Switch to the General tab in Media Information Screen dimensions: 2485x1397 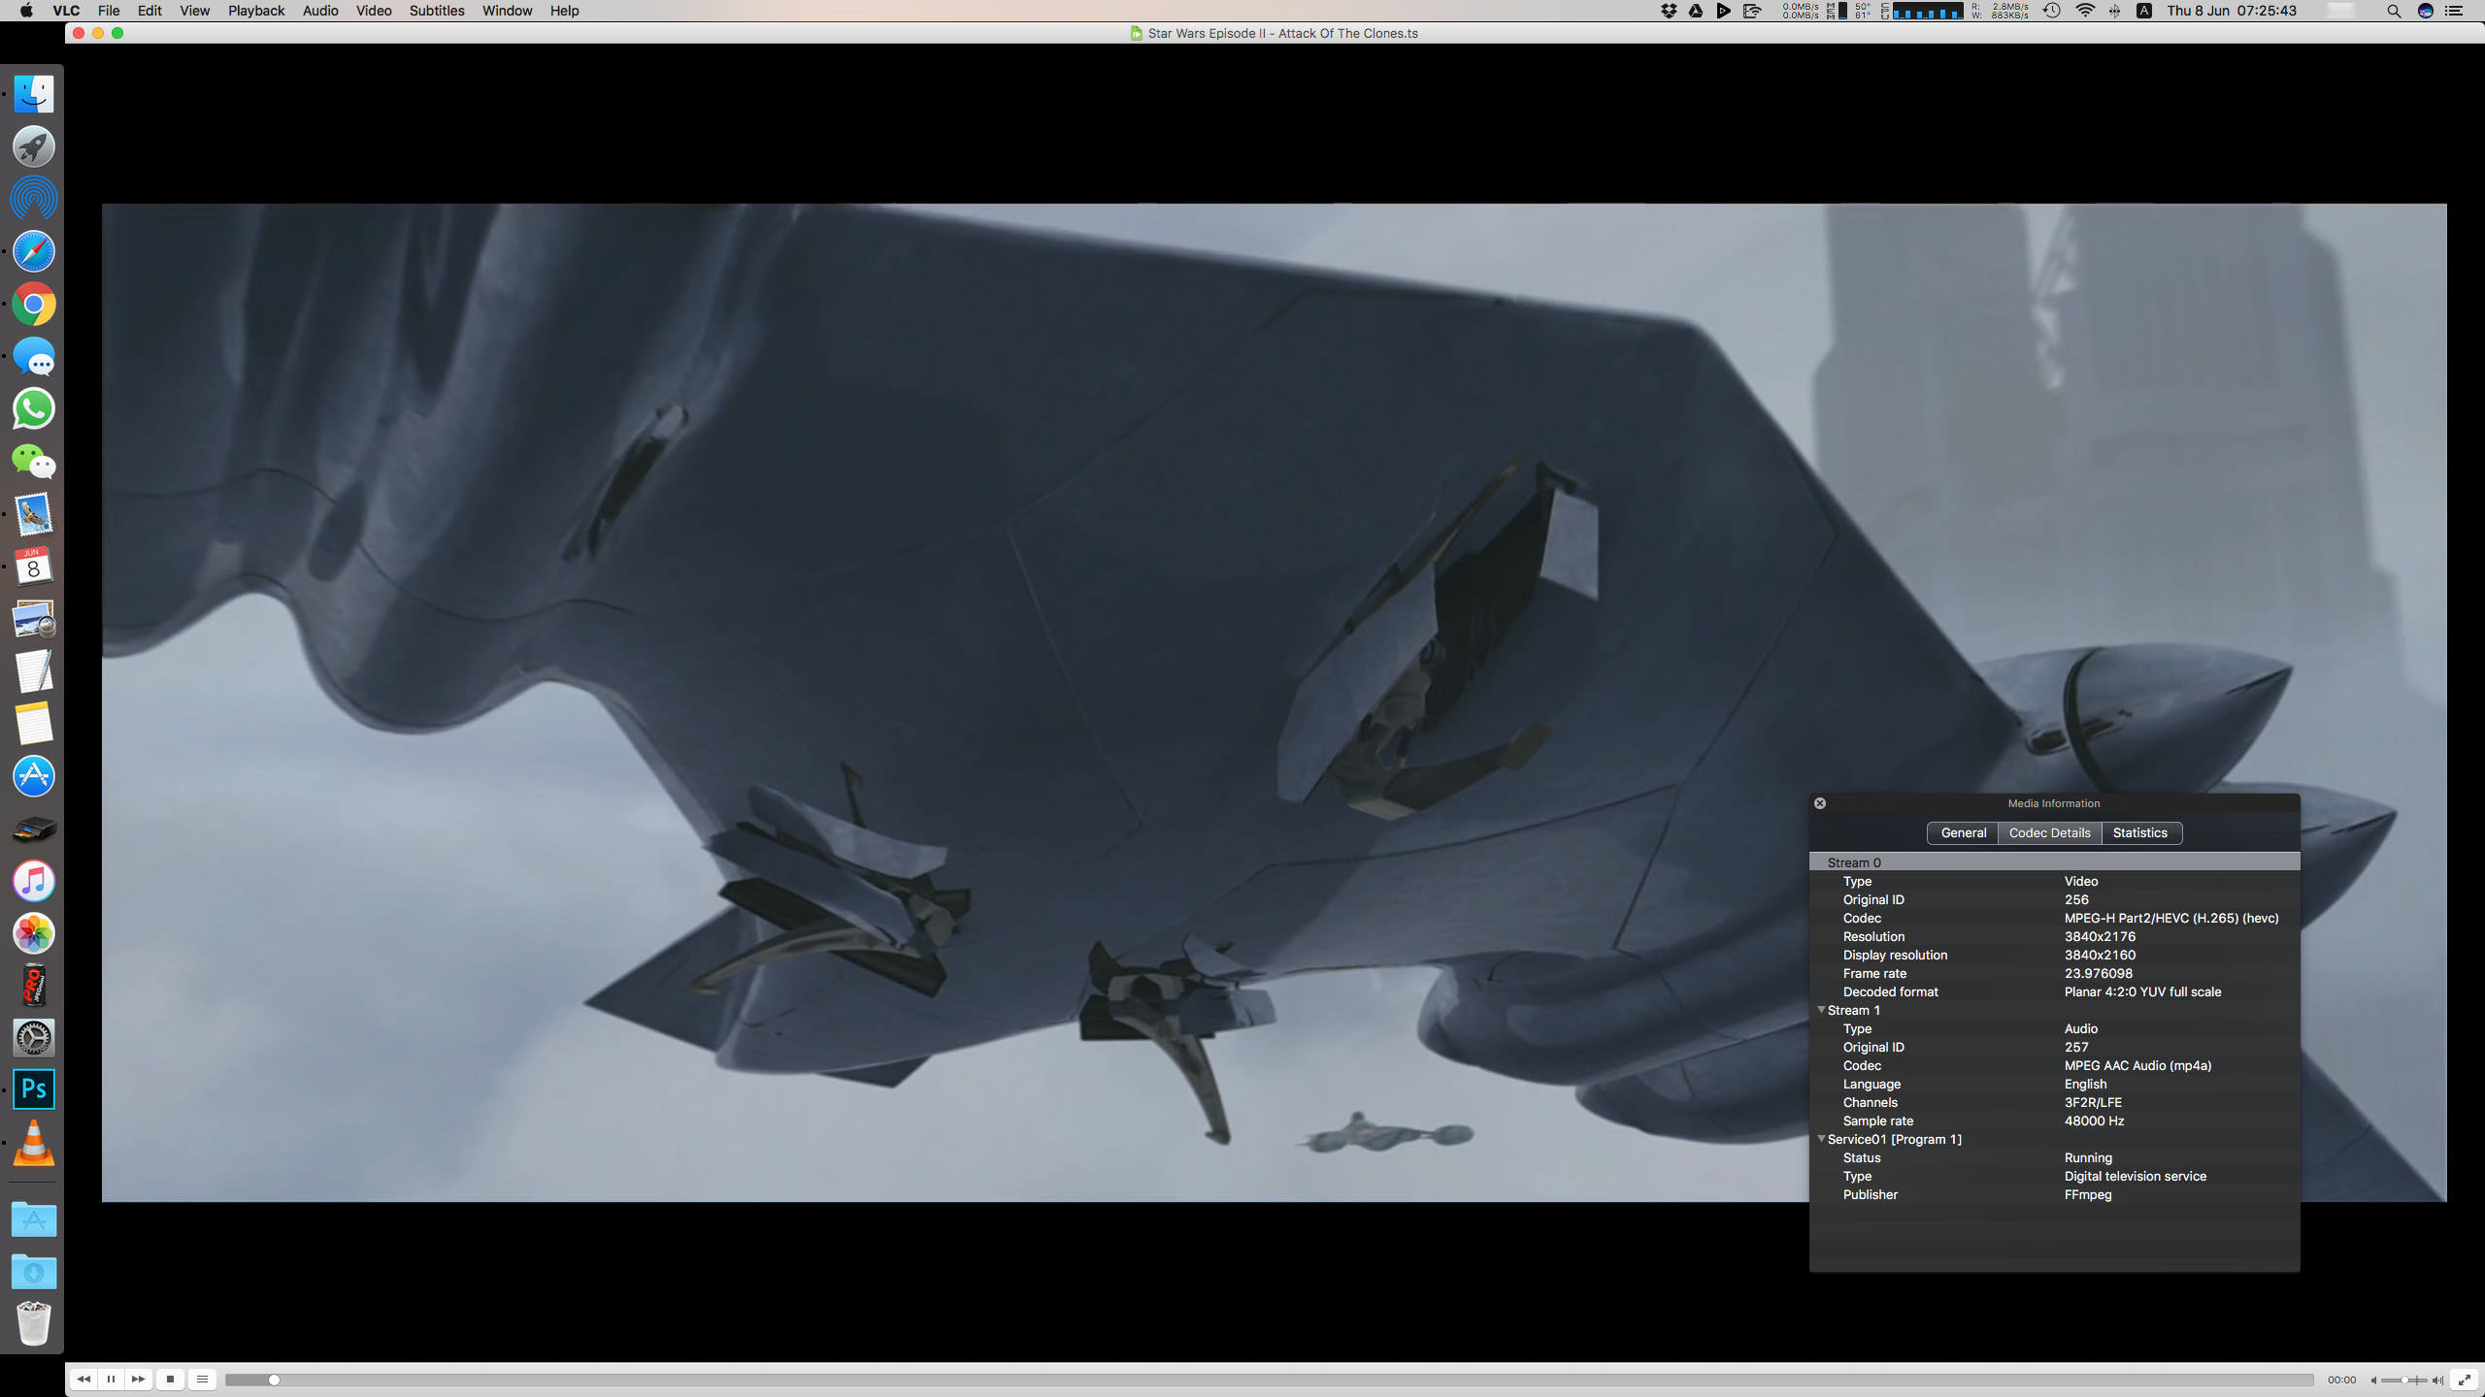click(x=1963, y=832)
